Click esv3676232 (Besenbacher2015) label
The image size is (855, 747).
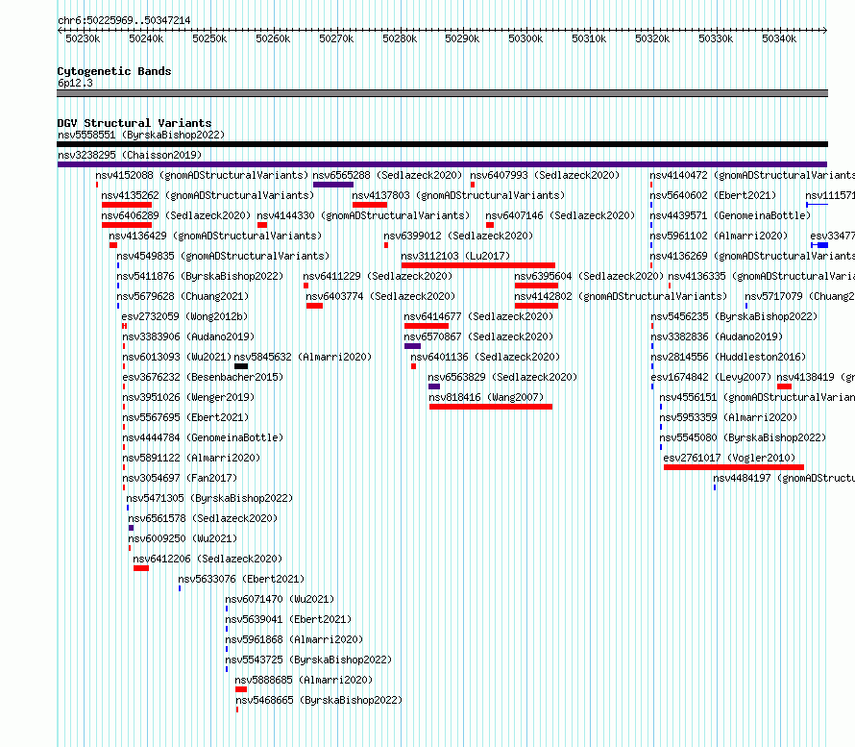(203, 377)
